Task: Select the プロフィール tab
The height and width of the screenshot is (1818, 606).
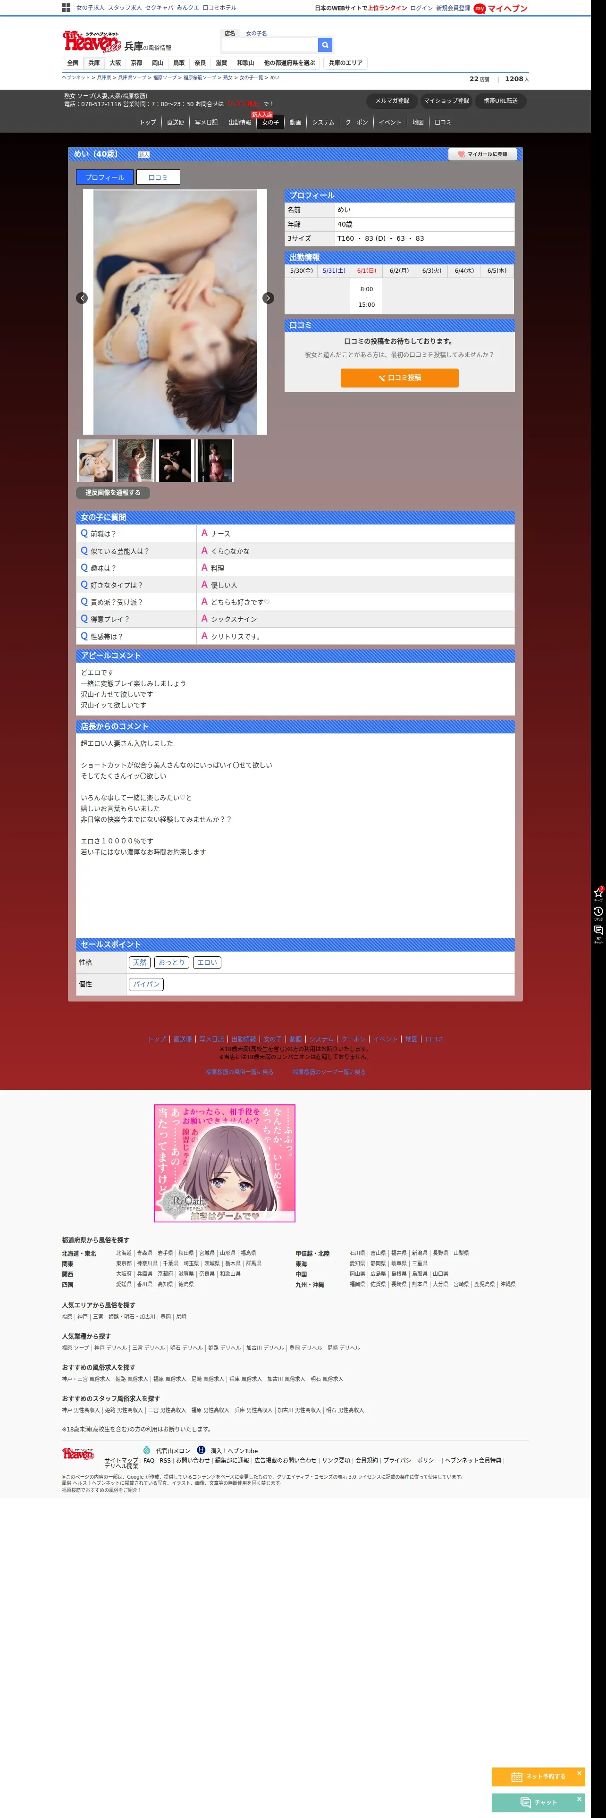Action: pyautogui.click(x=104, y=177)
